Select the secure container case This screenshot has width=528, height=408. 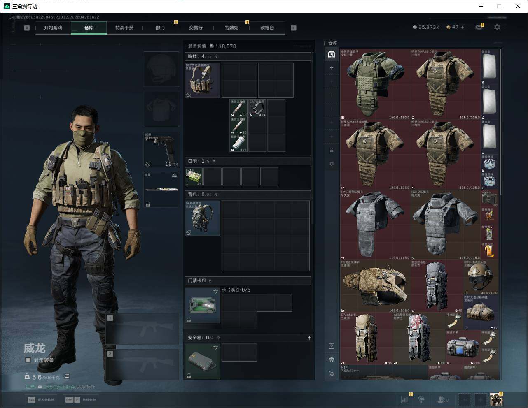(x=202, y=362)
